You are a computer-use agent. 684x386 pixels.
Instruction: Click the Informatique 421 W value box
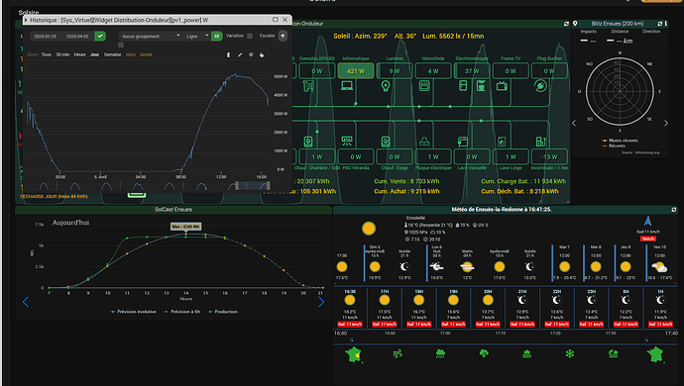tap(356, 71)
